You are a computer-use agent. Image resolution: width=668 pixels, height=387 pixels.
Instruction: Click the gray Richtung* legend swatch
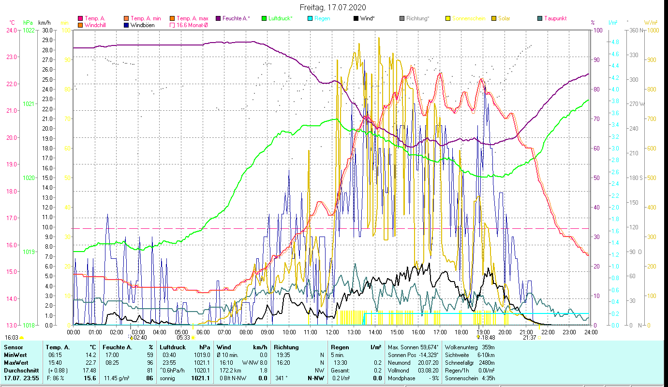(401, 19)
